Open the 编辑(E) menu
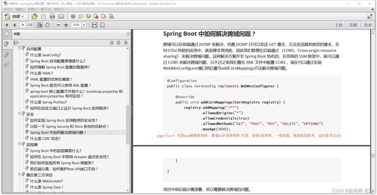 (20, 9)
